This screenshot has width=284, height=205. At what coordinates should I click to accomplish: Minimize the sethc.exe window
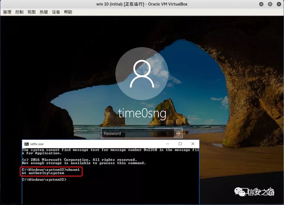168,144
